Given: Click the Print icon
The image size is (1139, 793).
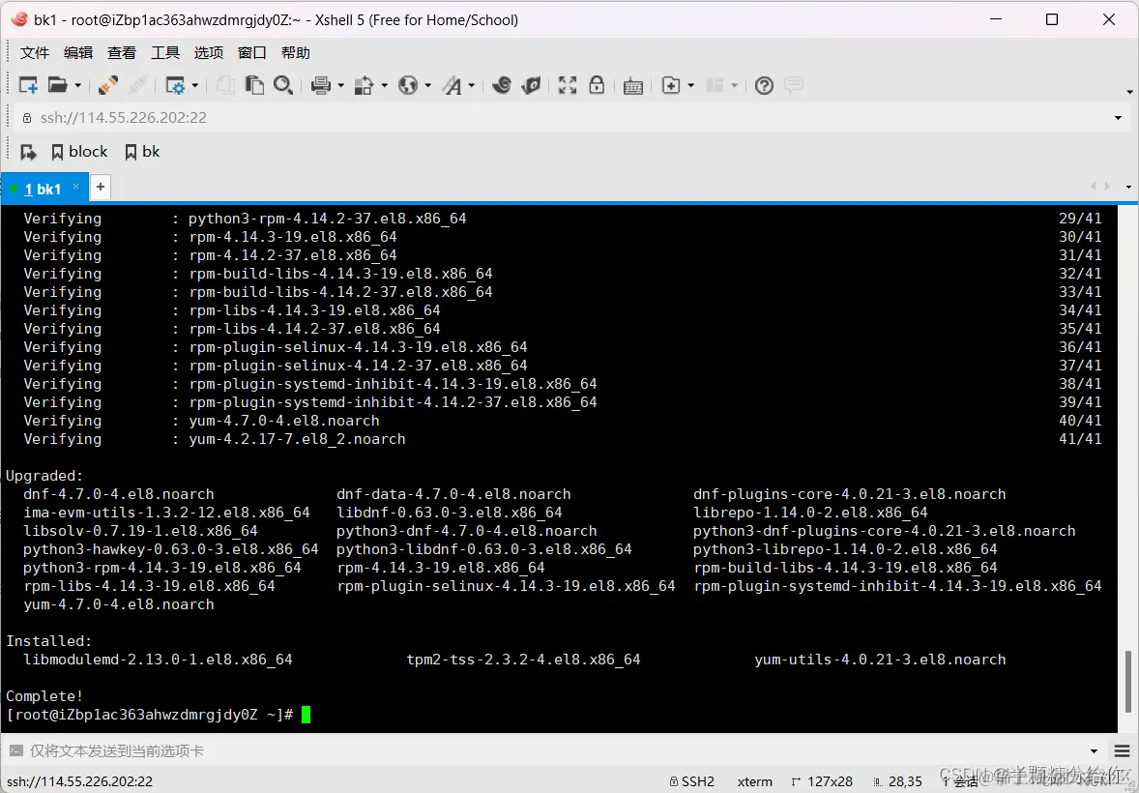Looking at the screenshot, I should tap(321, 86).
